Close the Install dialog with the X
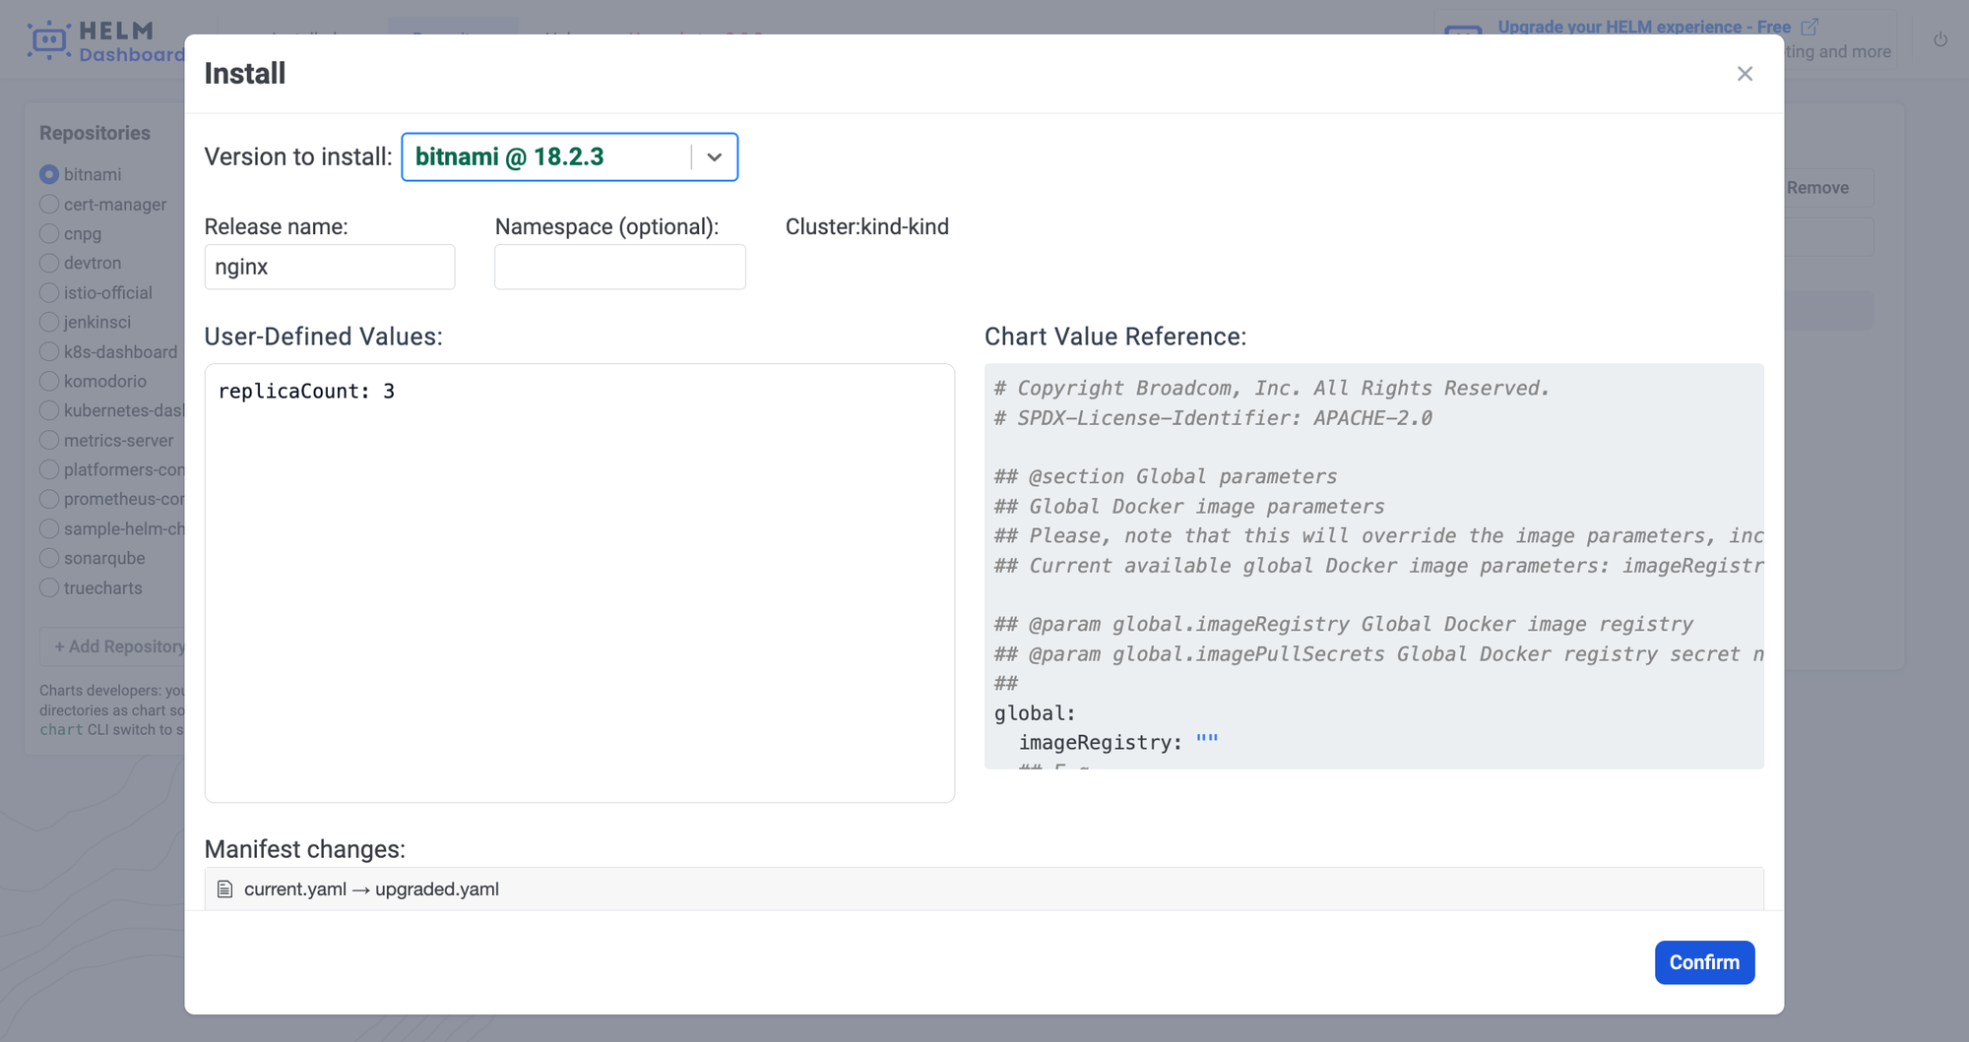 click(x=1745, y=74)
